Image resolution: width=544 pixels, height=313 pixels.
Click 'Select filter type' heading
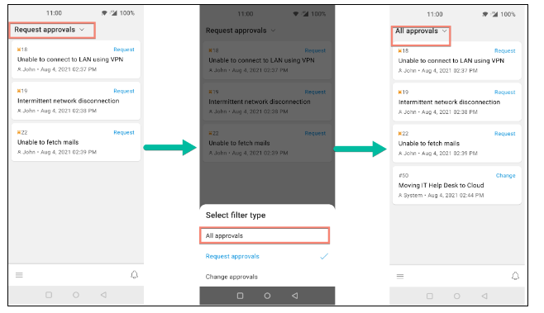point(236,216)
